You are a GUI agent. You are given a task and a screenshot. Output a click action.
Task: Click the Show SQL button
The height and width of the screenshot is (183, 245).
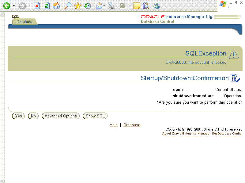point(95,116)
